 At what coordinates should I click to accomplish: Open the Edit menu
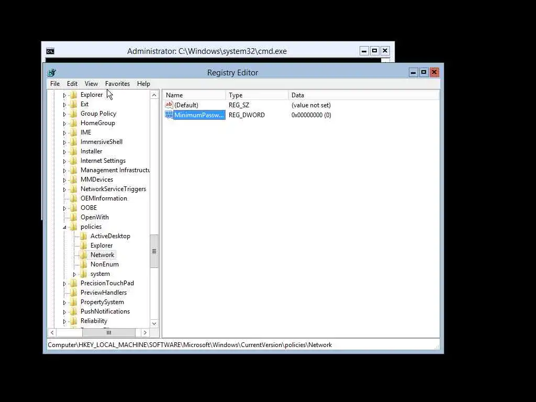click(x=72, y=84)
